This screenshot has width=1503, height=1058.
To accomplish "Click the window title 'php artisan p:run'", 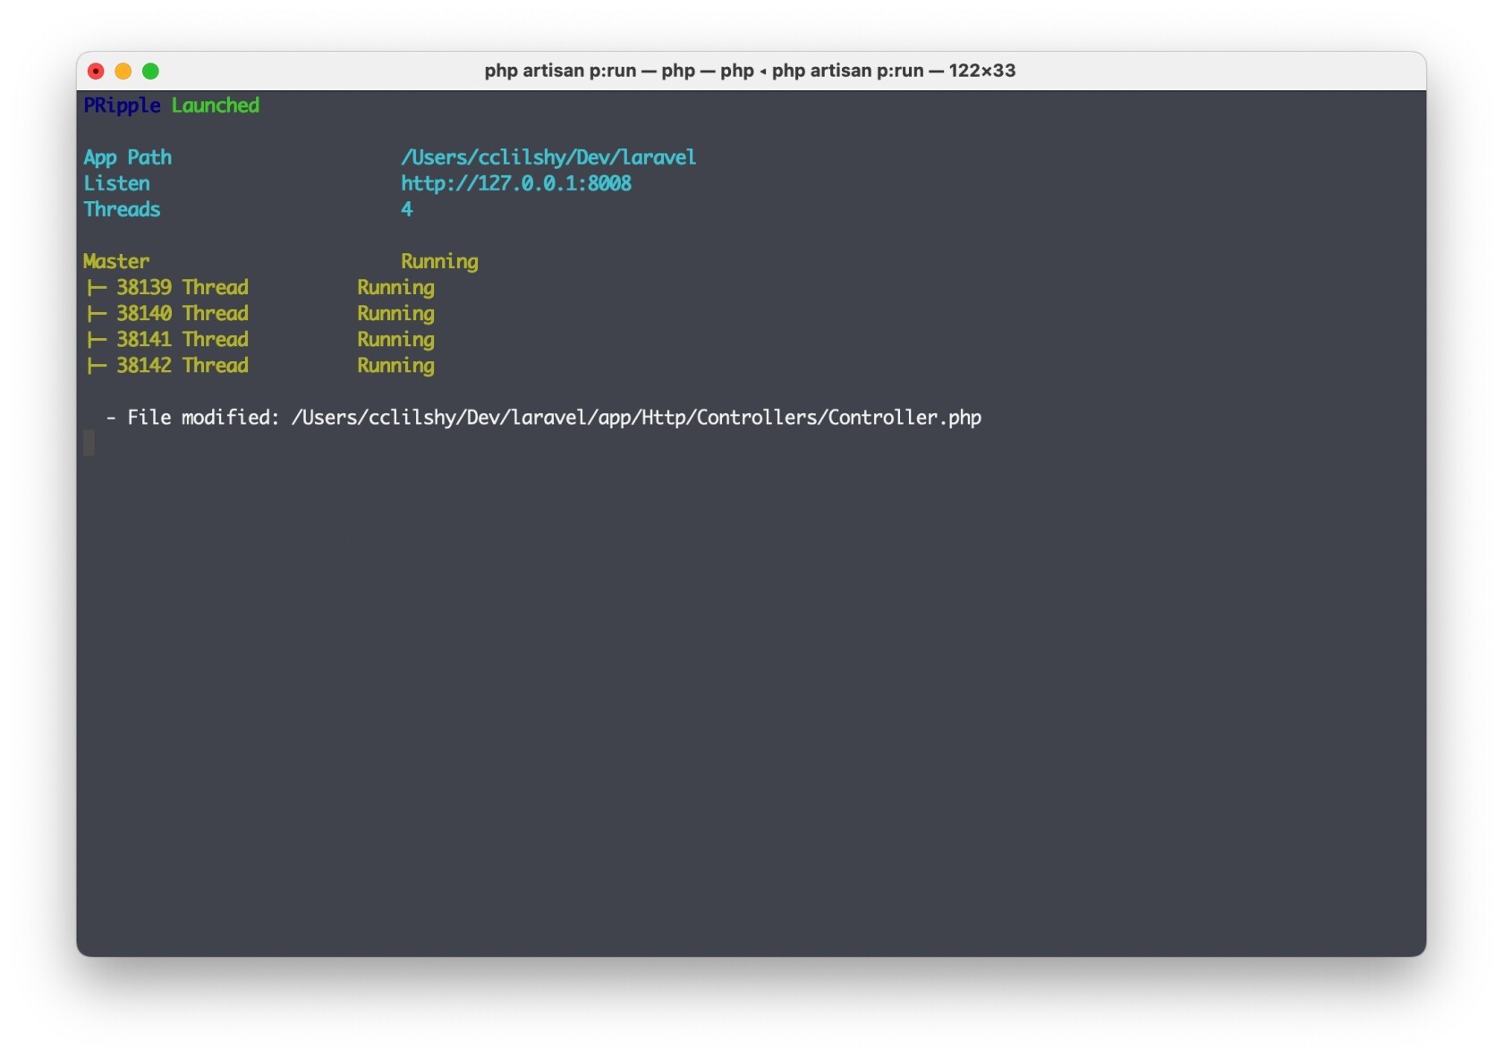I will [x=750, y=71].
